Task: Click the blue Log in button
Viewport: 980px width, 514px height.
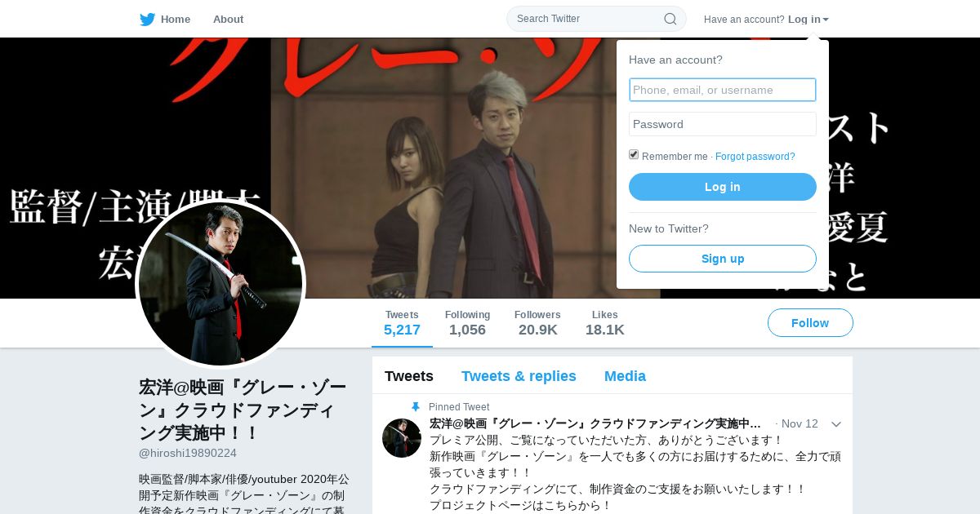Action: coord(723,187)
